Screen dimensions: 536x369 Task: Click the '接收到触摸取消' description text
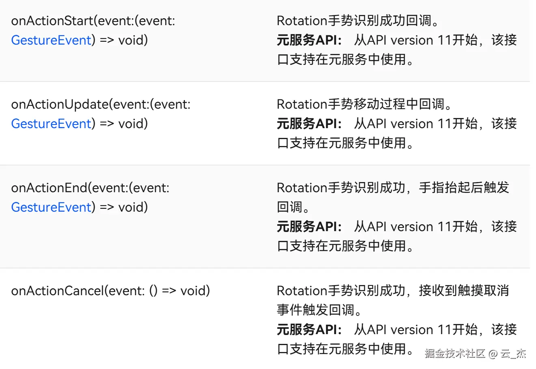point(464,291)
